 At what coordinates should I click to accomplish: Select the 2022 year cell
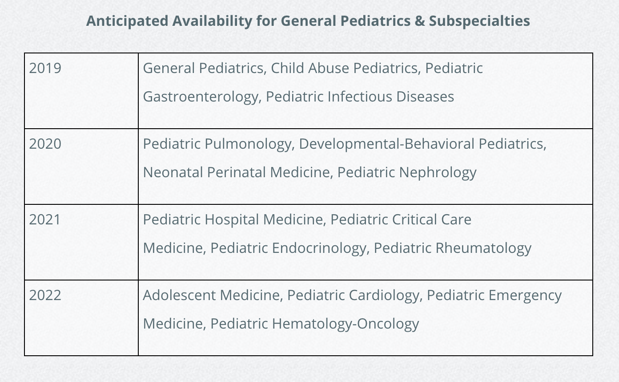[x=81, y=318]
